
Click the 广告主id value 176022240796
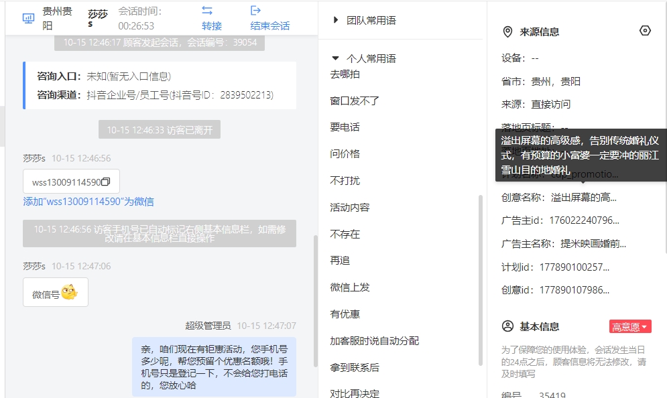pyautogui.click(x=584, y=220)
